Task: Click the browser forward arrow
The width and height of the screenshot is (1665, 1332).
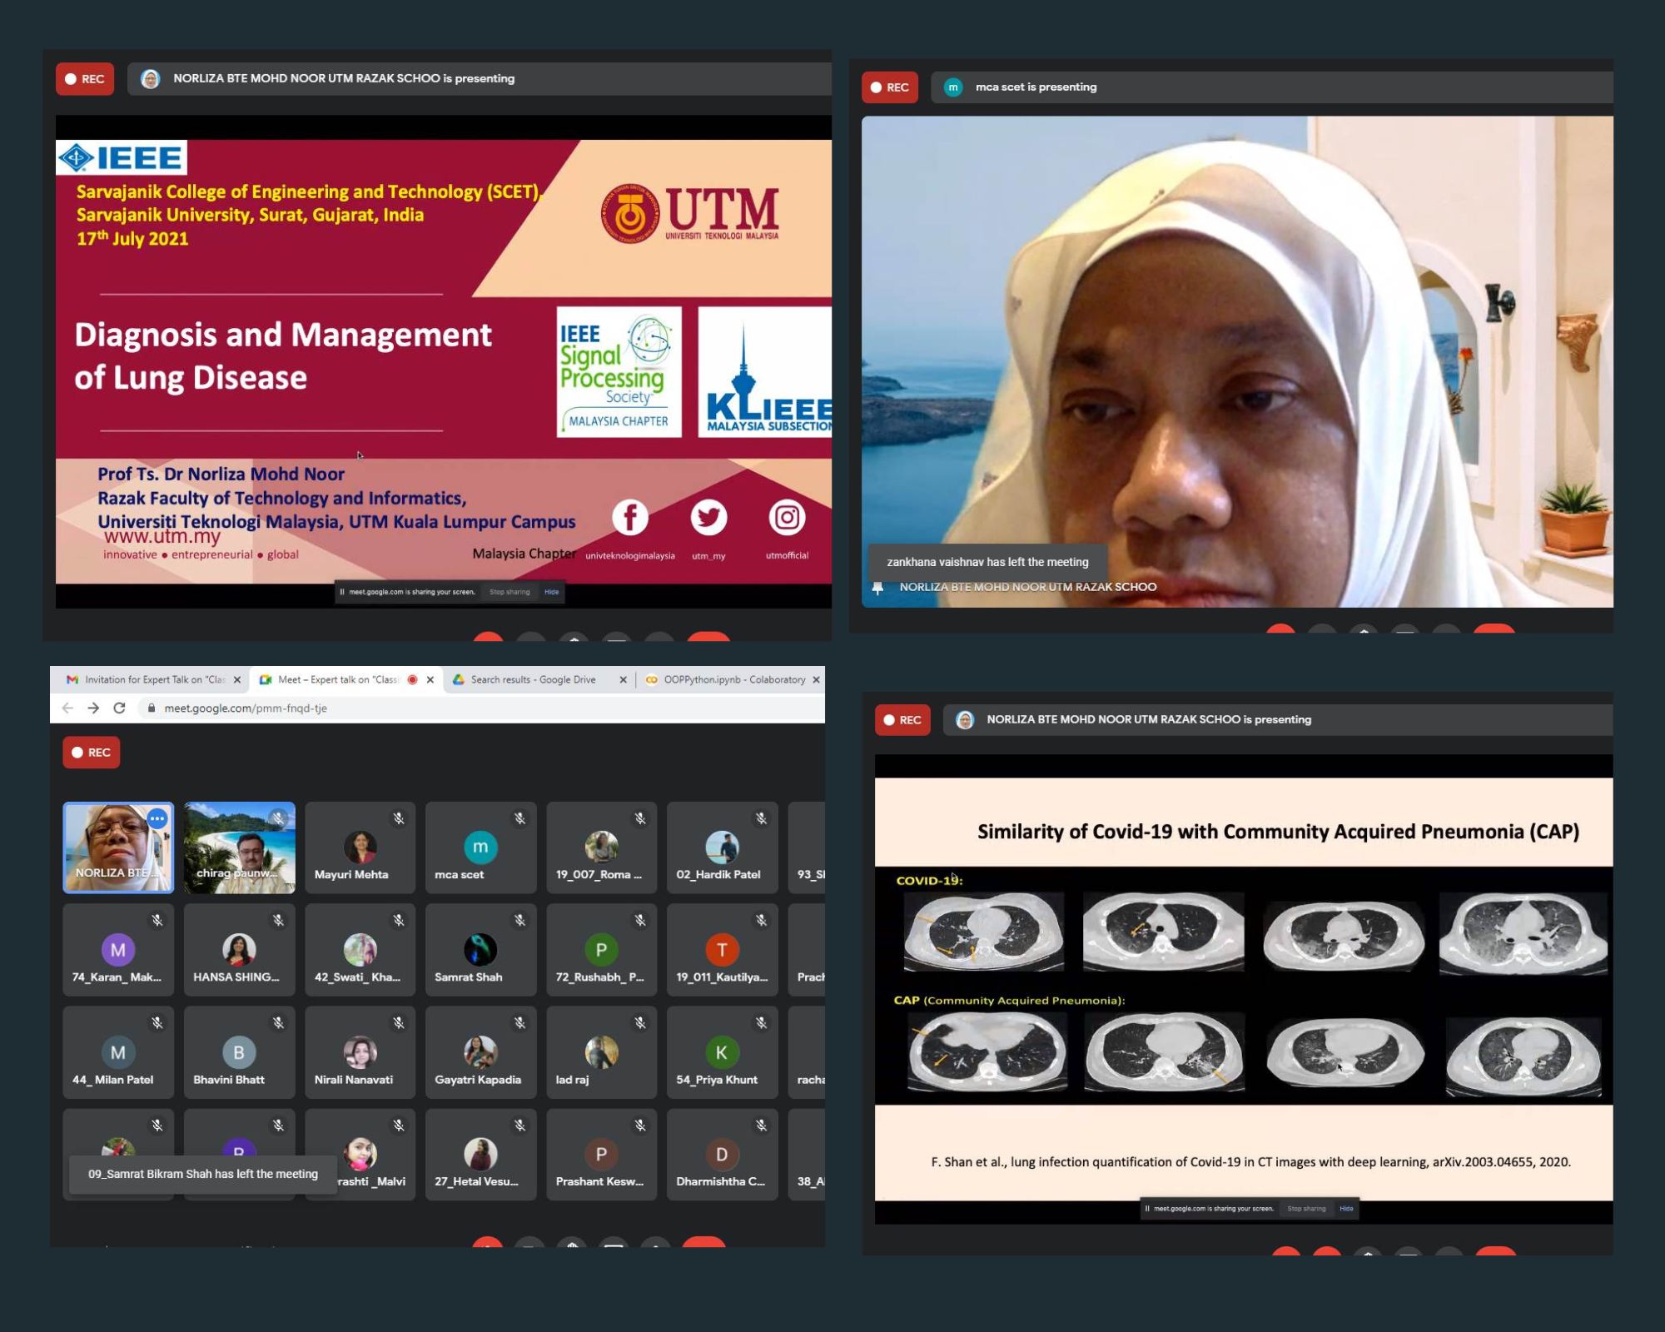Action: coord(93,708)
